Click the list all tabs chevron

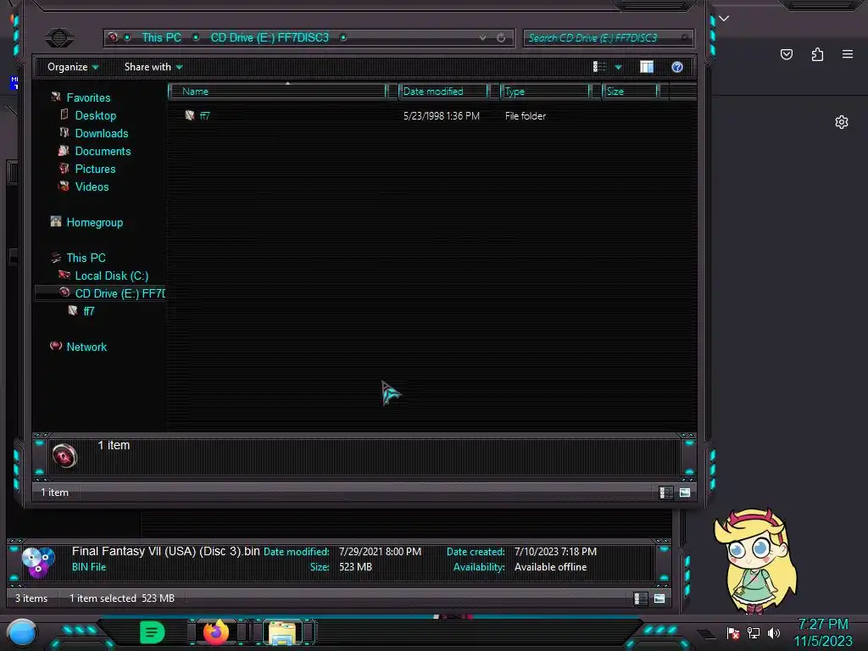[724, 19]
